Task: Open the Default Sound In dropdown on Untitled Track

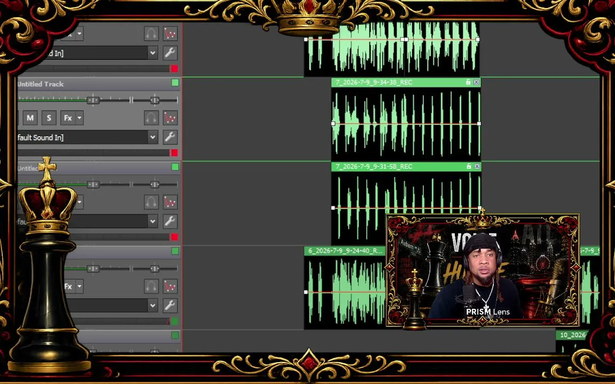Action: (x=153, y=137)
